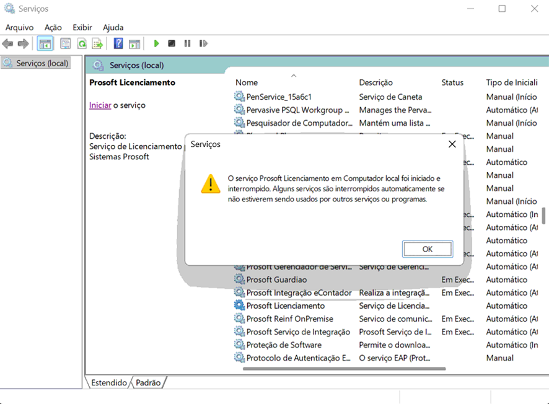The height and width of the screenshot is (404, 549).
Task: Click gear icon of Prosoft Integração eContador
Action: click(x=239, y=292)
